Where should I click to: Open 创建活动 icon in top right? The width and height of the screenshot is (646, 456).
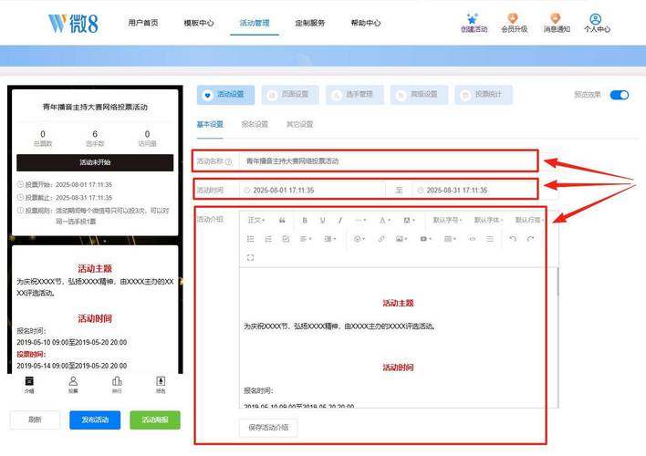[474, 23]
